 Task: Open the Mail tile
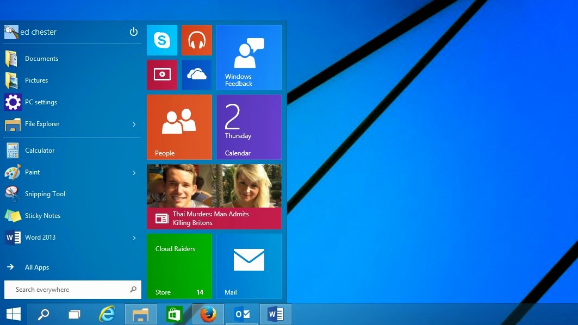pos(248,266)
